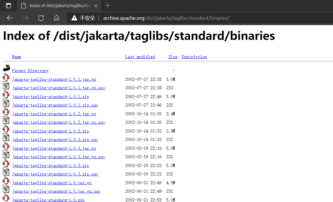Click text file icon beside 1.0.1.tar.gz.asc
The height and width of the screenshot is (202, 333).
coord(6,85)
